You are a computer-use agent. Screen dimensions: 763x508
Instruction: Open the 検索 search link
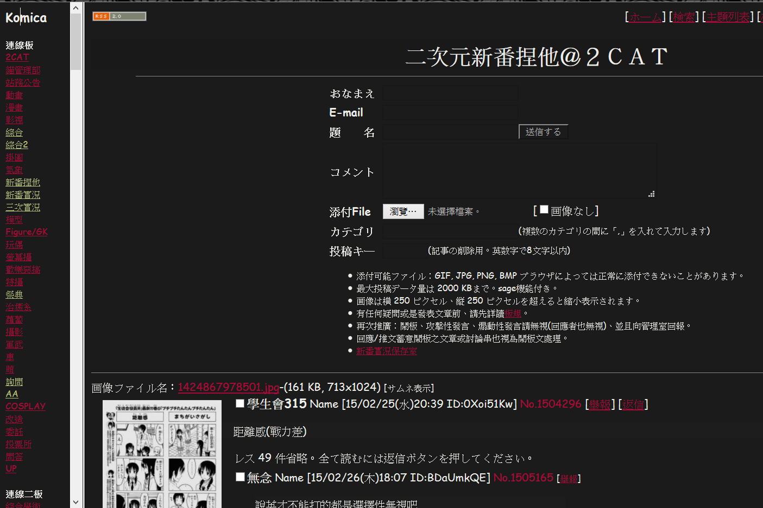(x=684, y=16)
